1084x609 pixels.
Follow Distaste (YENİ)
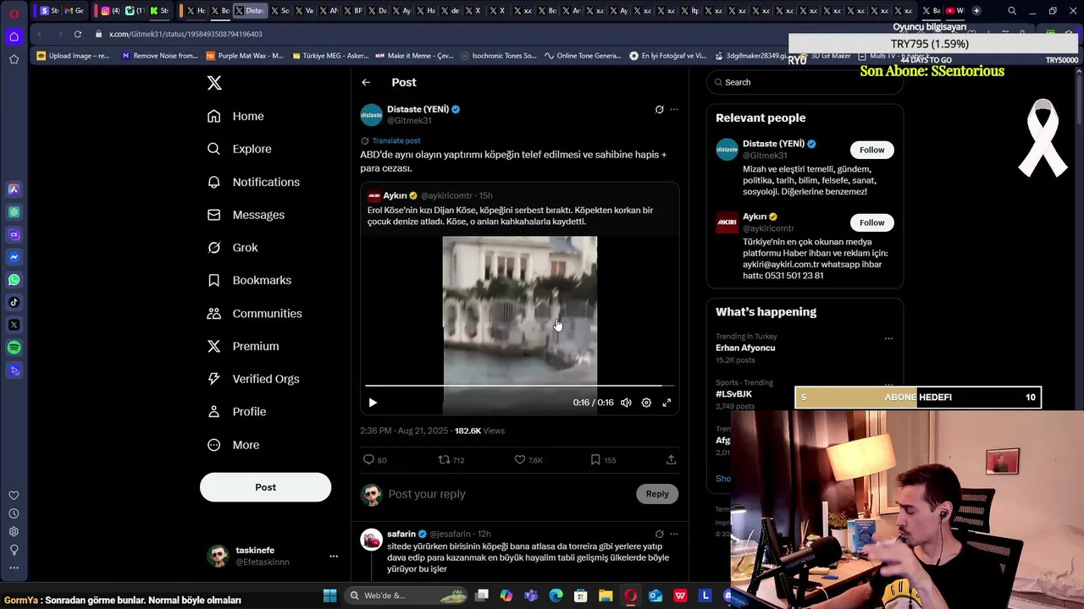click(871, 150)
